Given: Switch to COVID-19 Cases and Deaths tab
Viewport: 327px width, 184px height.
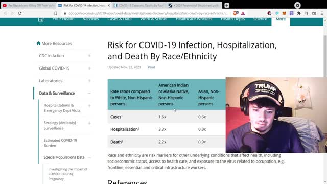Looking at the screenshot, I should pyautogui.click(x=139, y=6).
